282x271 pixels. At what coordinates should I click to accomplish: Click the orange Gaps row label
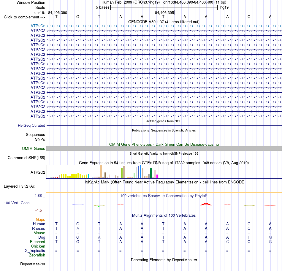click(x=40, y=219)
